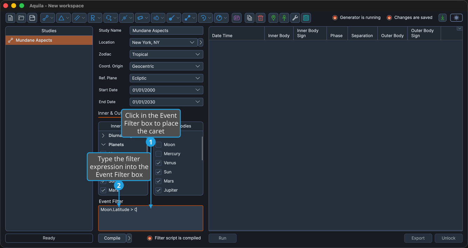Check the Moon outer body checkbox
The width and height of the screenshot is (468, 248).
158,145
